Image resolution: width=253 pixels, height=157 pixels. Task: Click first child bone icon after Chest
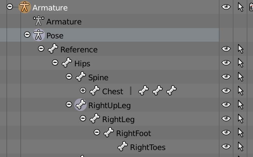coord(143,91)
